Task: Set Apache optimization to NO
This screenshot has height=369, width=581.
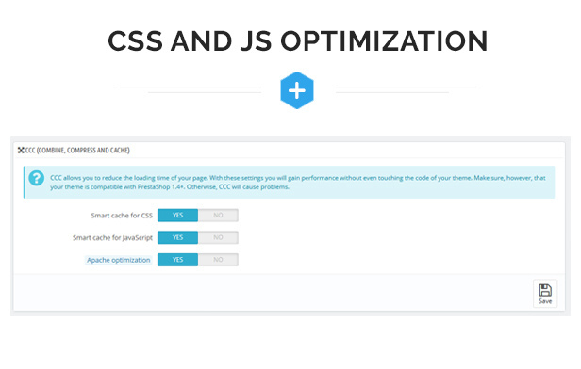Action: 218,260
